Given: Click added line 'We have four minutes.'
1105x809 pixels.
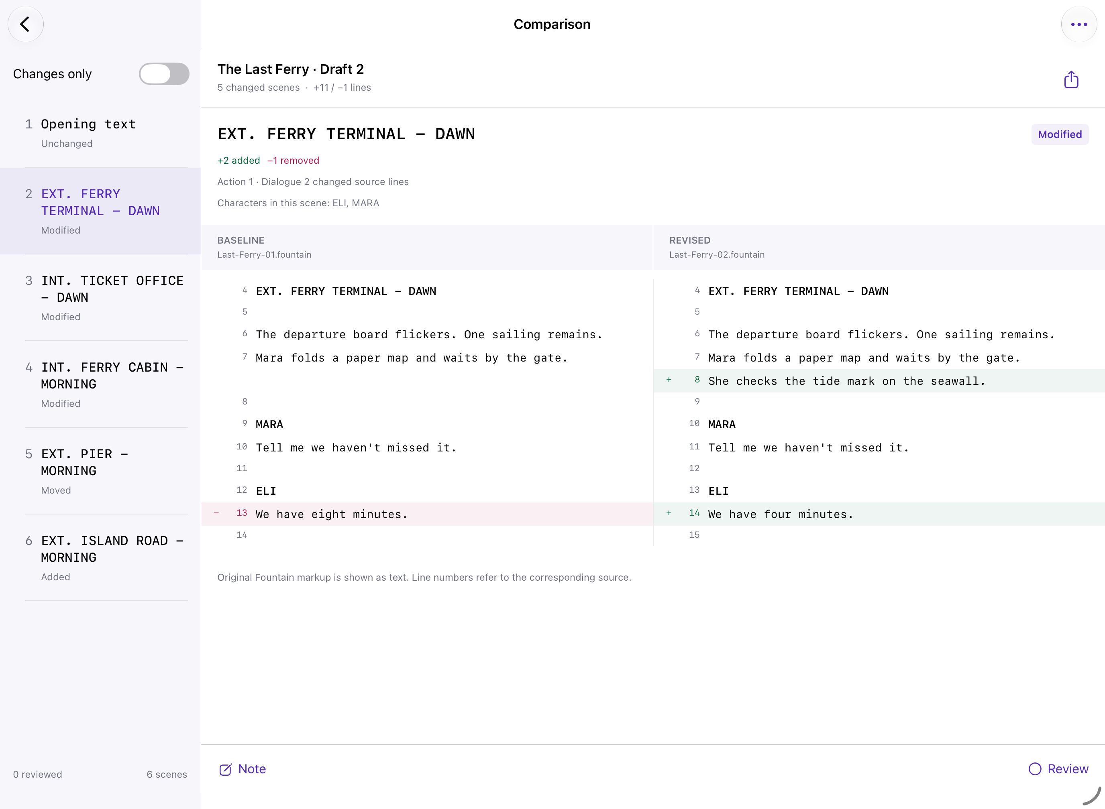Looking at the screenshot, I should [781, 514].
